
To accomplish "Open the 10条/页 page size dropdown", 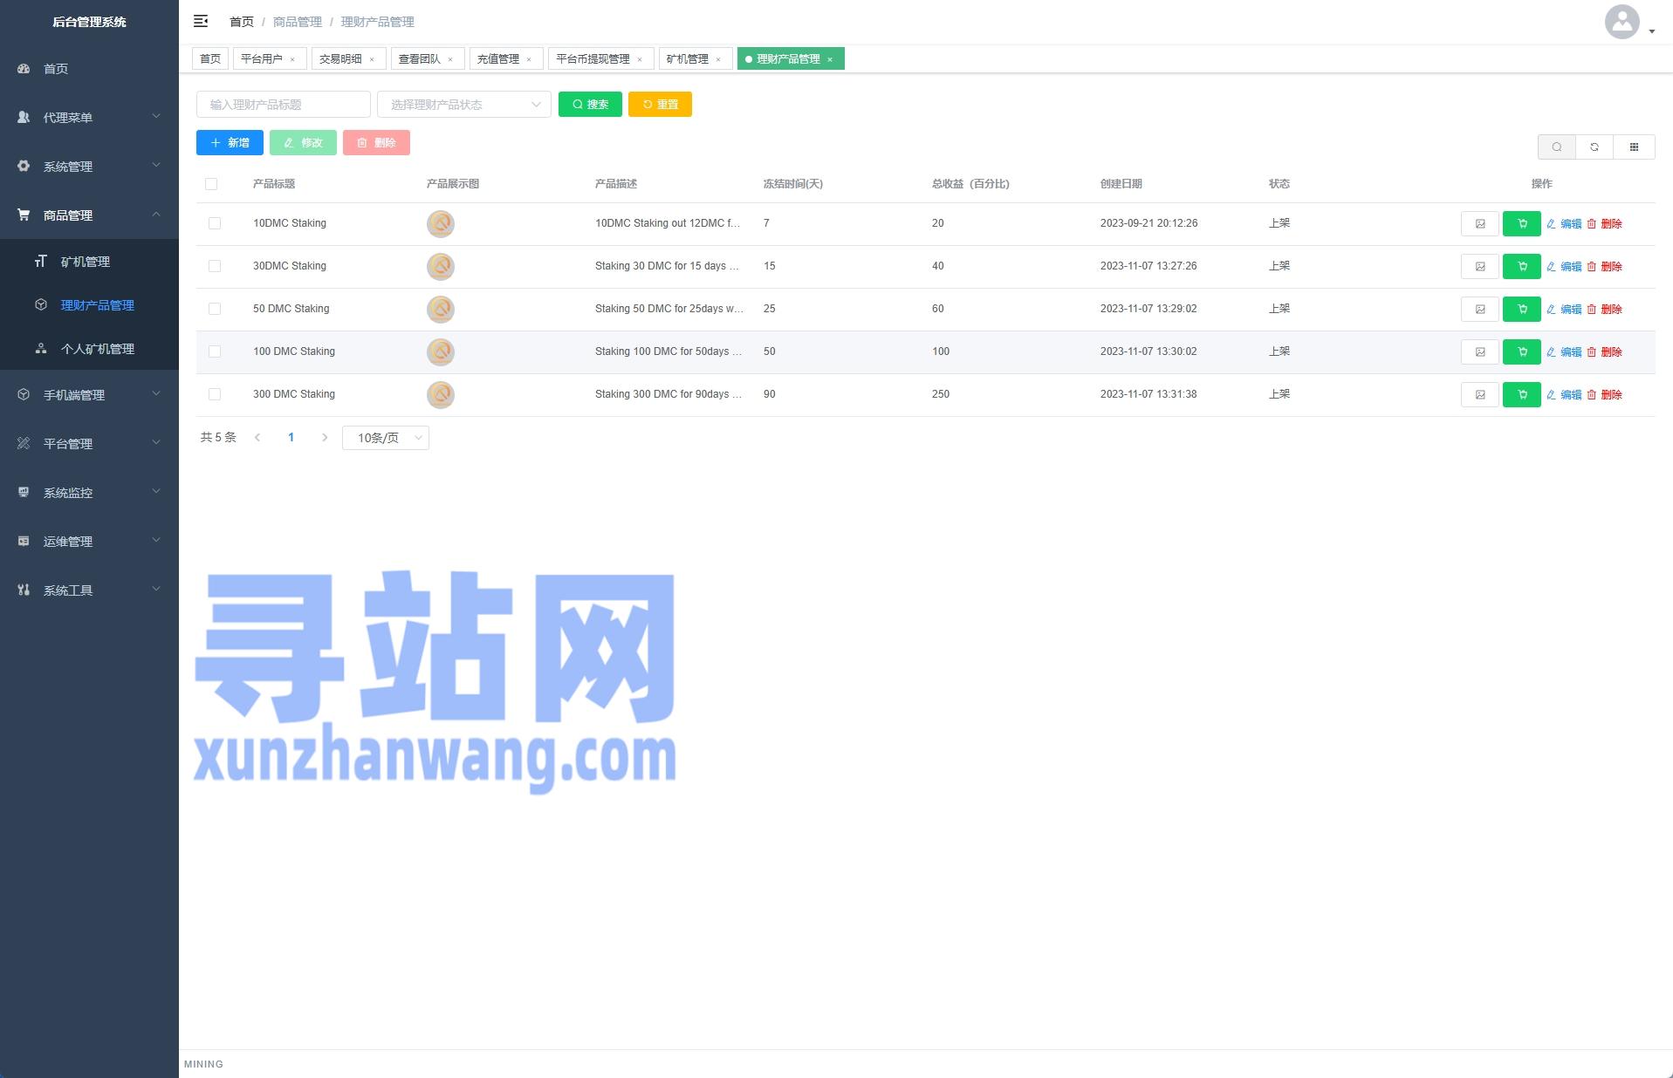I will tap(386, 438).
